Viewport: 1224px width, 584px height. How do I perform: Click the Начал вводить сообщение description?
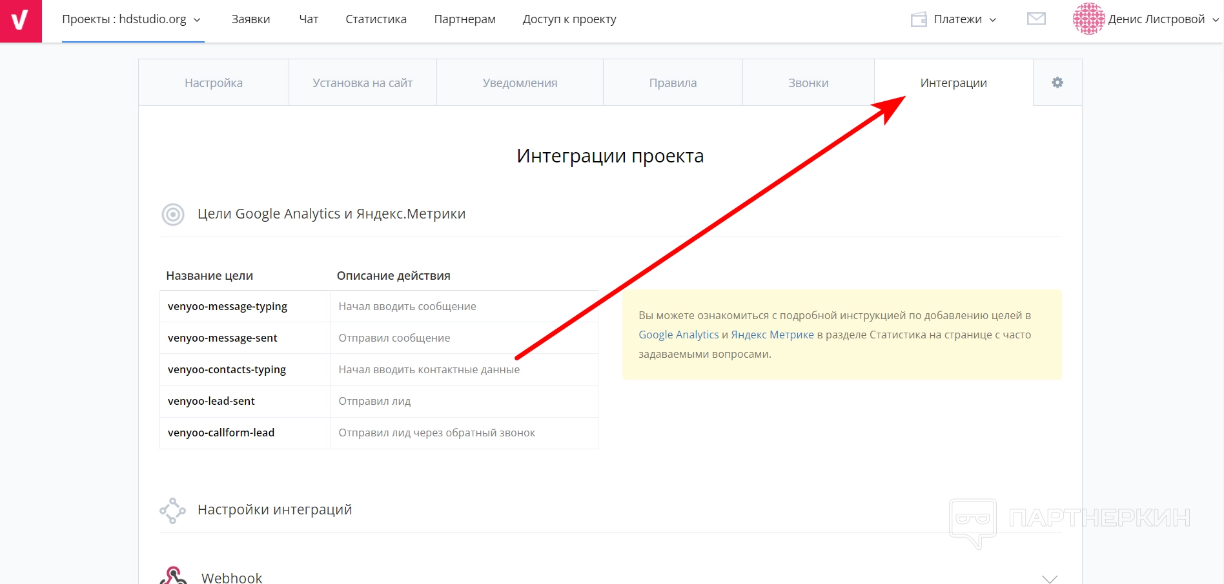[x=407, y=306]
